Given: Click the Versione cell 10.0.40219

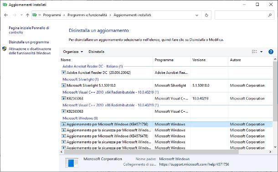Looking at the screenshot, I should (201, 99).
